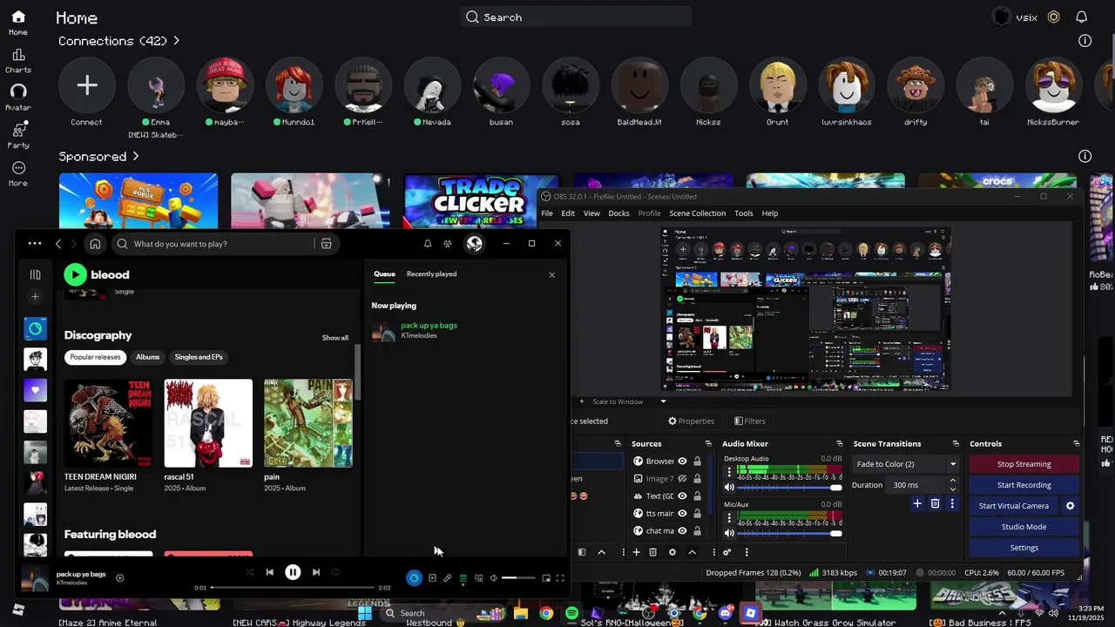Open Mic/Aux options menu
Screen dimensions: 1115x627
[729, 518]
